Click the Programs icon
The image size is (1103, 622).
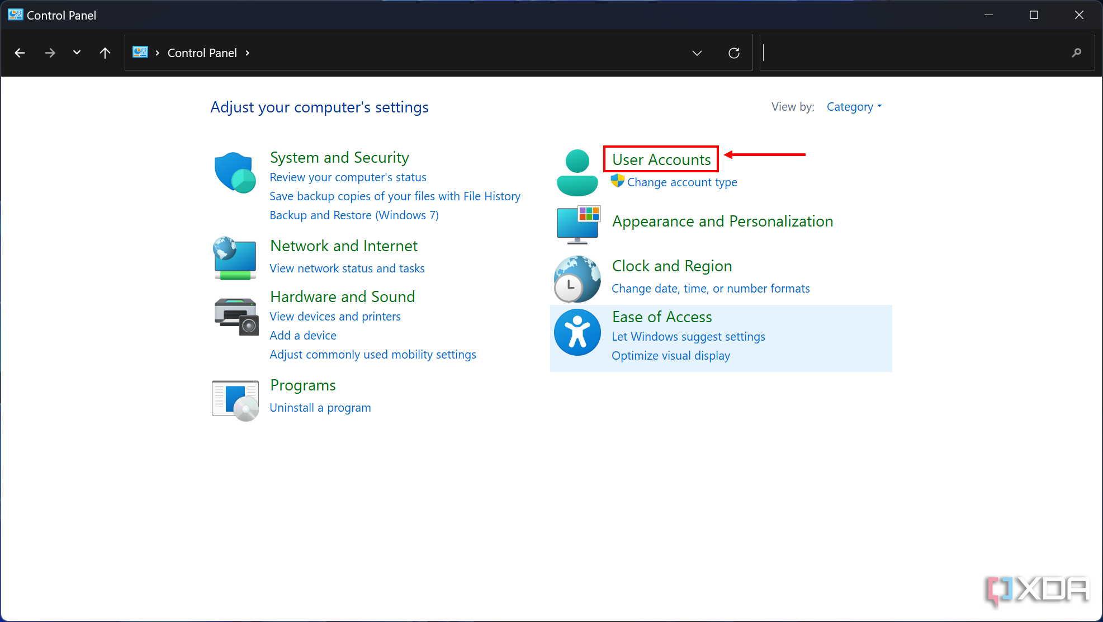click(235, 395)
